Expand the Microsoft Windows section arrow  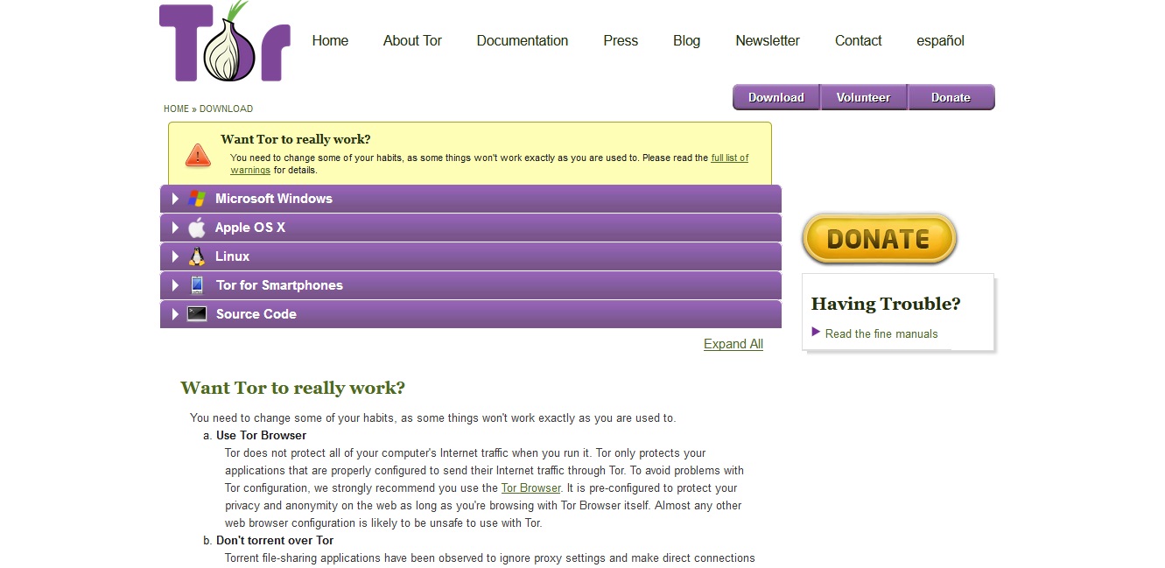pyautogui.click(x=175, y=199)
